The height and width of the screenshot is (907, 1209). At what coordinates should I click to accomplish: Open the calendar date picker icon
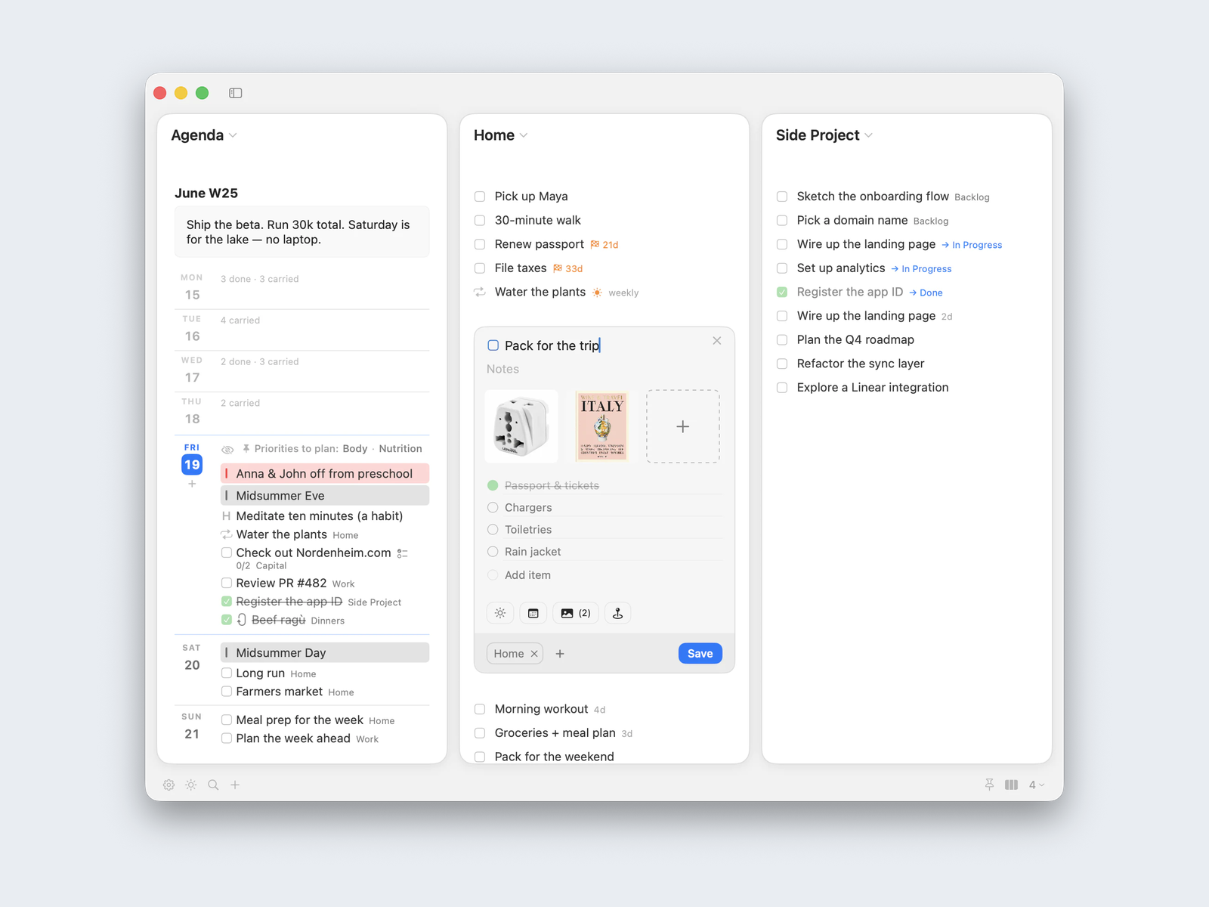click(x=533, y=613)
